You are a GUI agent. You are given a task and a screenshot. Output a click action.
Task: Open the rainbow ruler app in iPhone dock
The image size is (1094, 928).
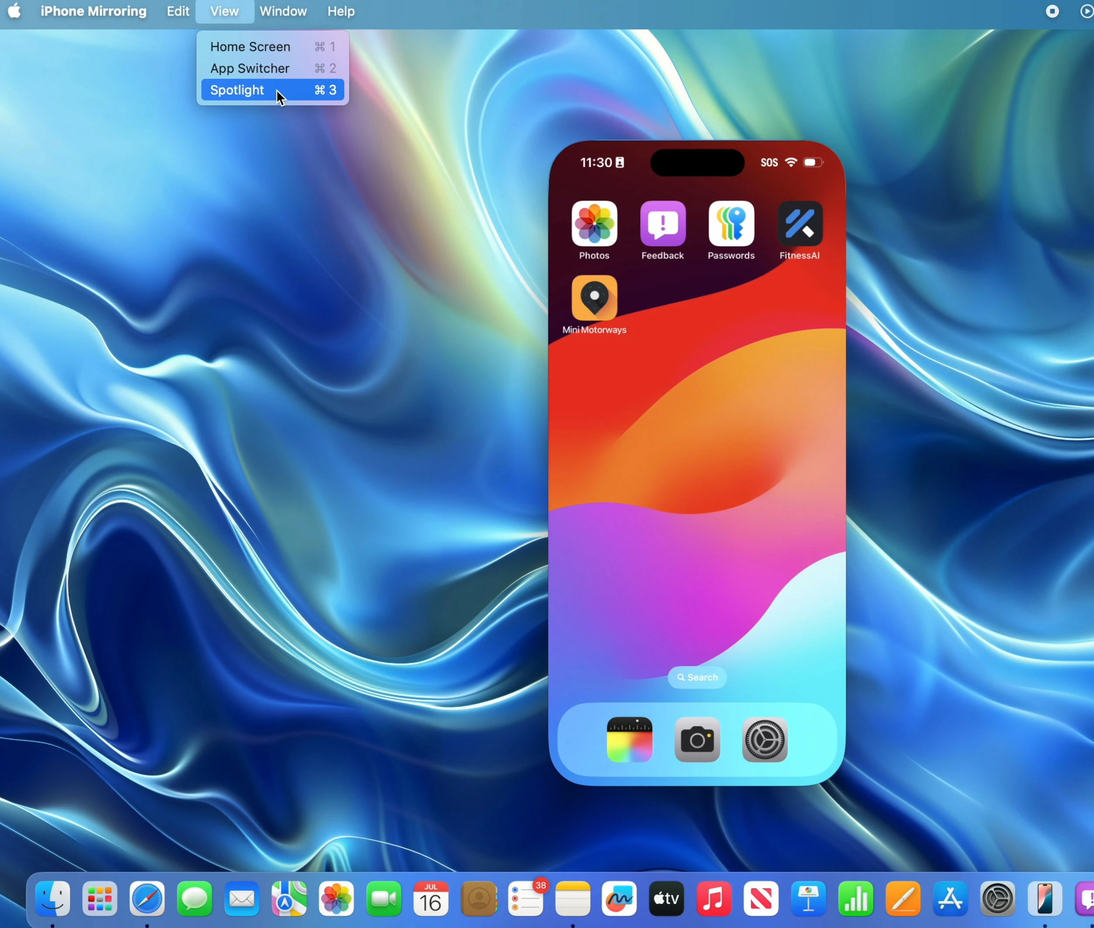pos(629,740)
